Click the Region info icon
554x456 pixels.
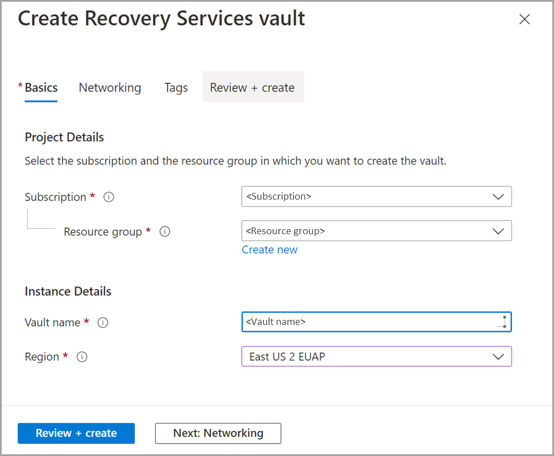point(82,357)
